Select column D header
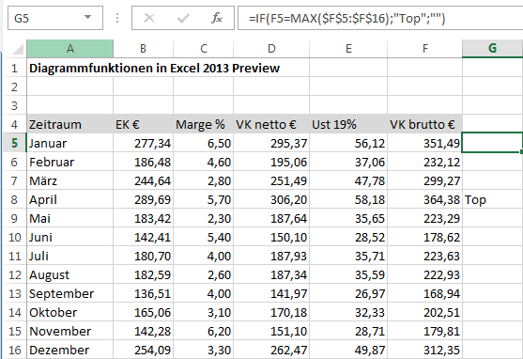523x359 pixels. pyautogui.click(x=271, y=49)
